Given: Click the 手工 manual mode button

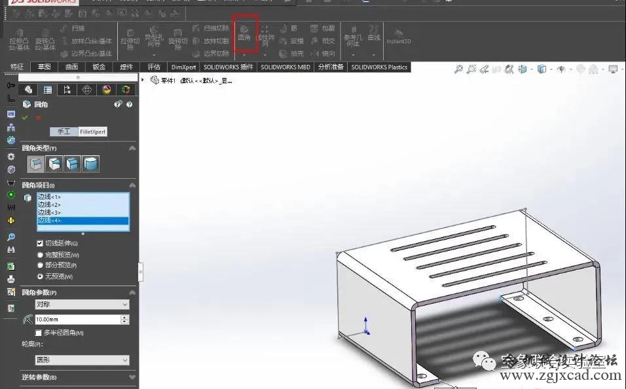Looking at the screenshot, I should pyautogui.click(x=64, y=132).
